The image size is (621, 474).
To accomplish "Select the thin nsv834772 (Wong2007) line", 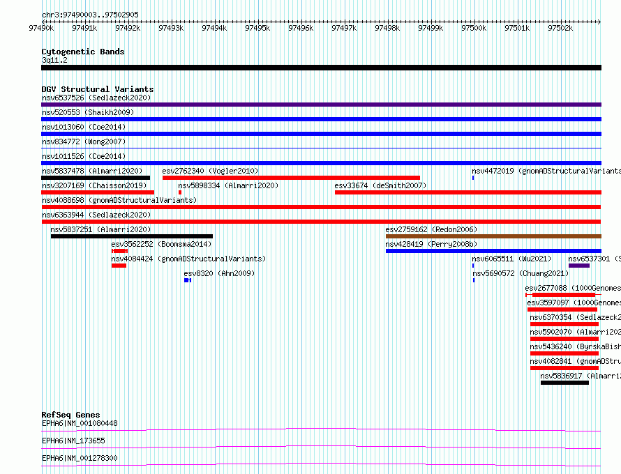I will tap(321, 148).
